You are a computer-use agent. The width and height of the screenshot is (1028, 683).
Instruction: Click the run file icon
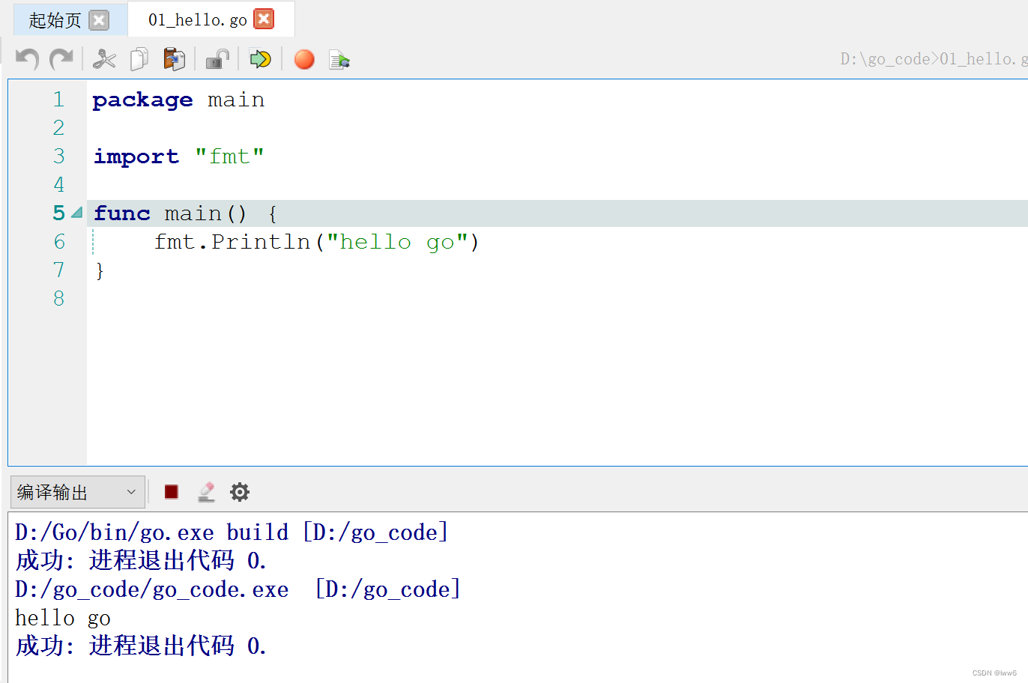click(x=339, y=59)
